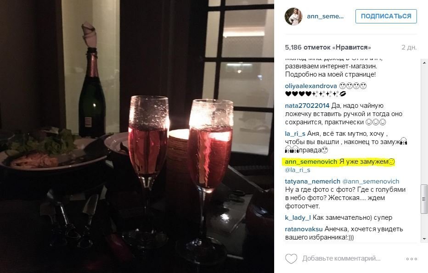Click the @la_ri_s mention link

coord(298,170)
